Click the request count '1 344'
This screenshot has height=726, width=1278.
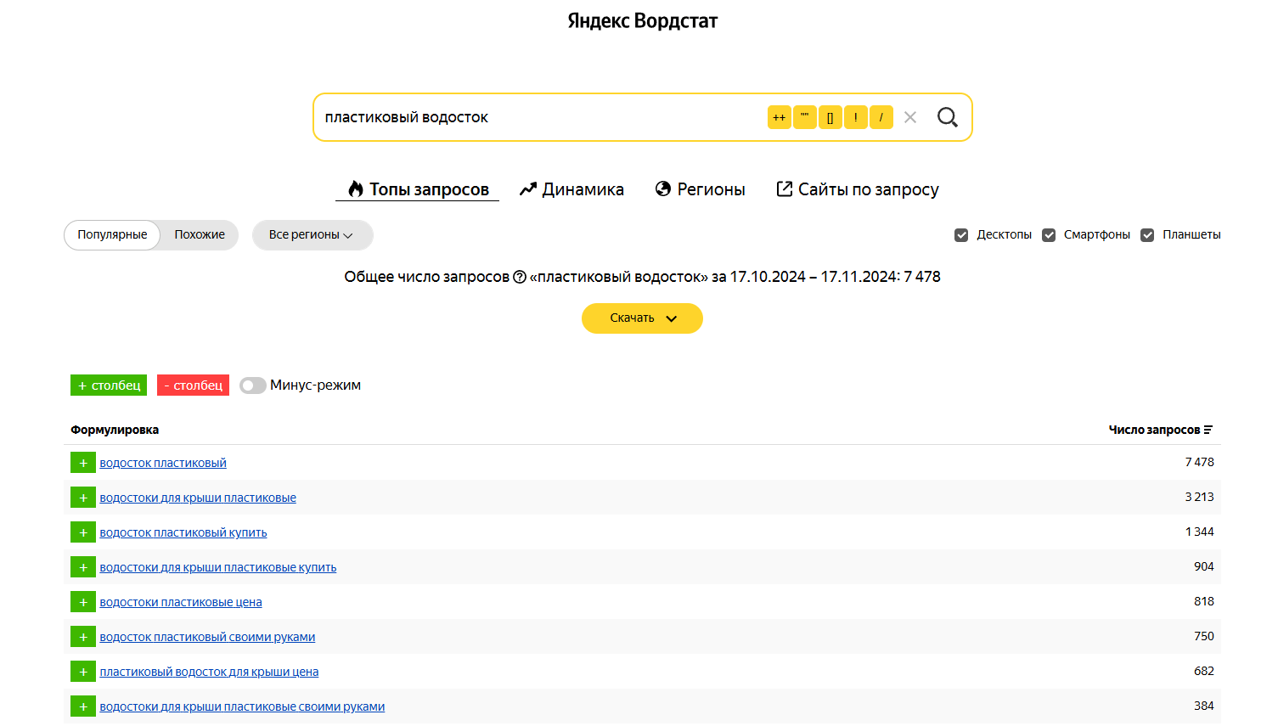[1200, 532]
